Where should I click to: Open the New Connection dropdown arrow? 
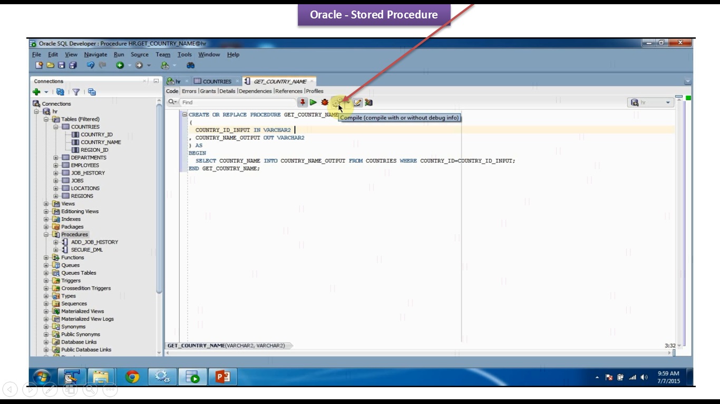[46, 92]
